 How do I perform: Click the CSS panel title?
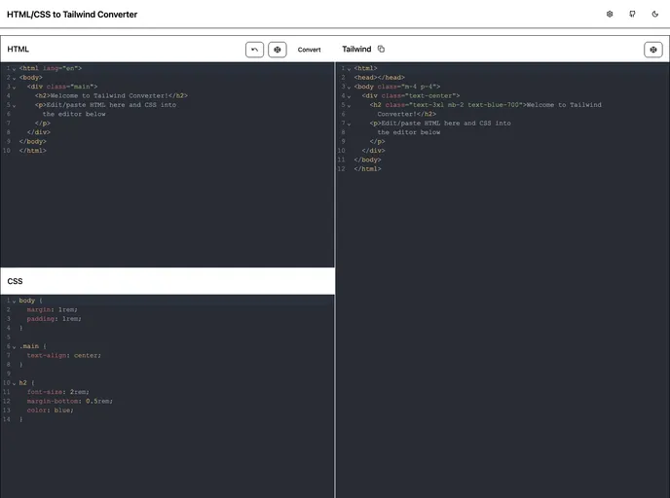click(x=15, y=281)
